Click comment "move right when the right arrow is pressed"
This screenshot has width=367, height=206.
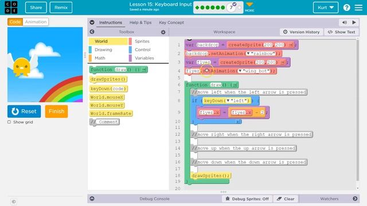coord(252,134)
